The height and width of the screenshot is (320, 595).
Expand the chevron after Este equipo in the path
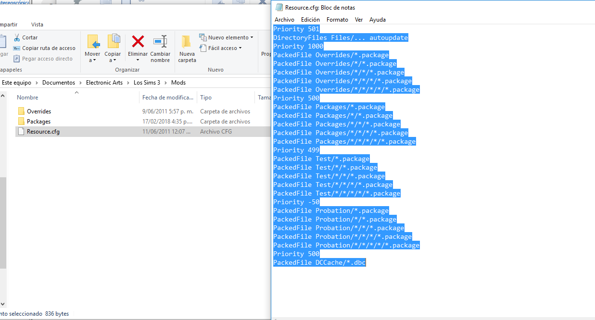[37, 83]
